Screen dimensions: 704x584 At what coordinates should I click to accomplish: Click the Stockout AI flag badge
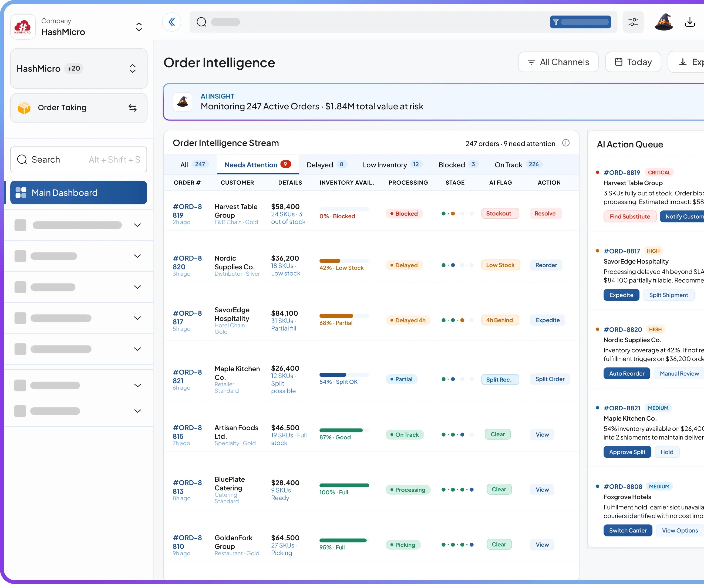coord(500,214)
